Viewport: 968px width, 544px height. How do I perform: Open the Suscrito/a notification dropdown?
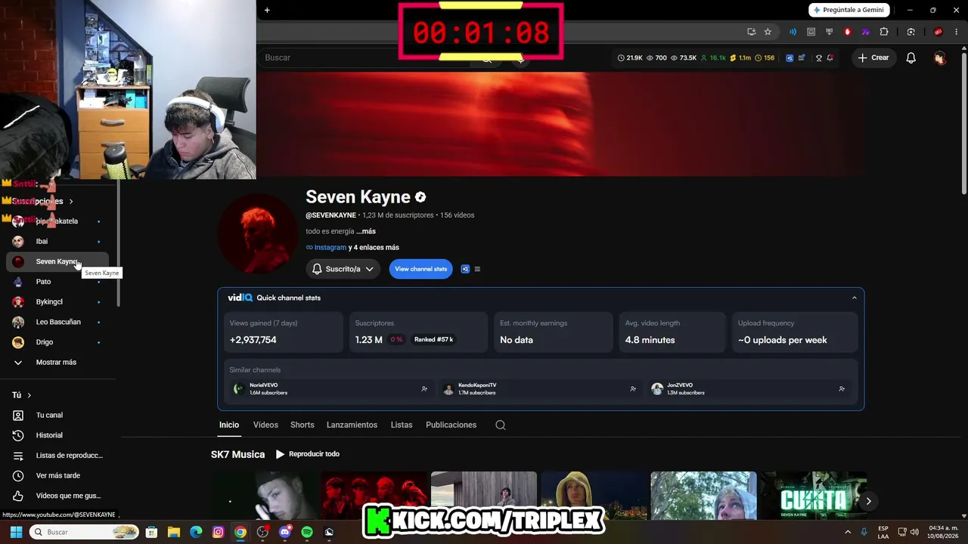tap(343, 269)
